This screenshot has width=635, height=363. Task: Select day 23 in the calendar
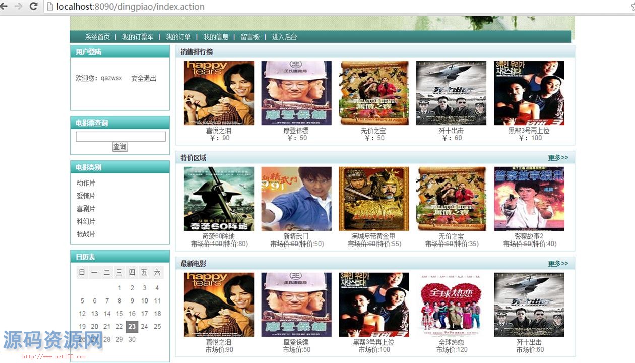(132, 326)
